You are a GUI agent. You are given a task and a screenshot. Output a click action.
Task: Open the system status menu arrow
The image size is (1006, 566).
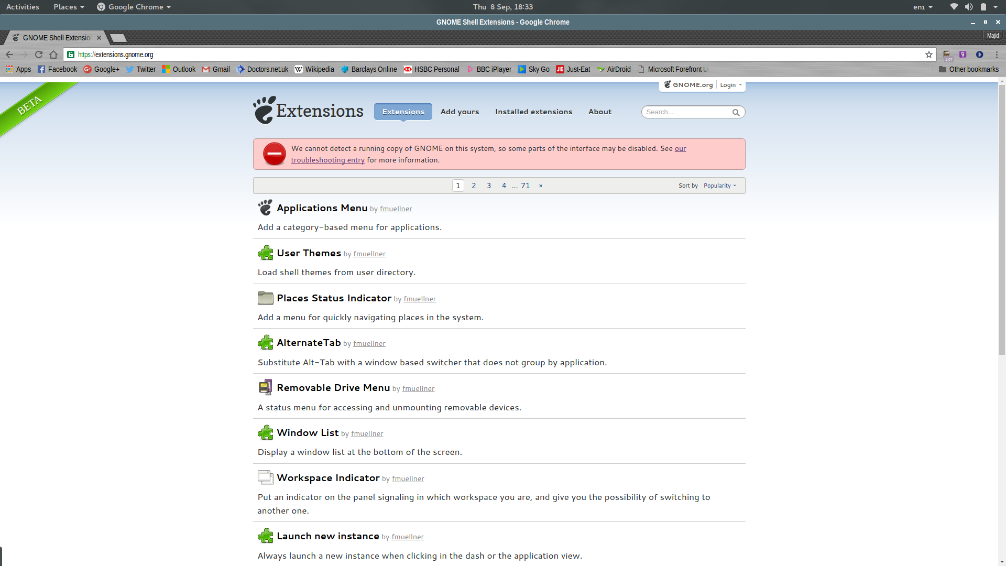pyautogui.click(x=996, y=7)
